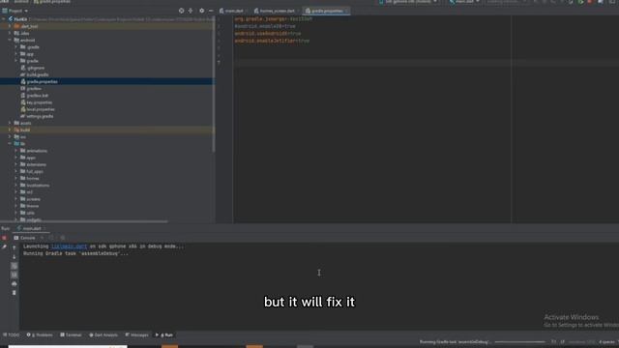Expand the ios folder arrow

tap(10, 137)
